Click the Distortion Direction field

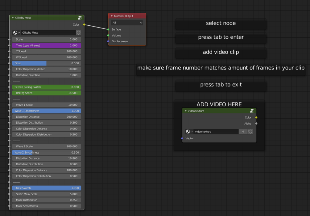pos(47,75)
